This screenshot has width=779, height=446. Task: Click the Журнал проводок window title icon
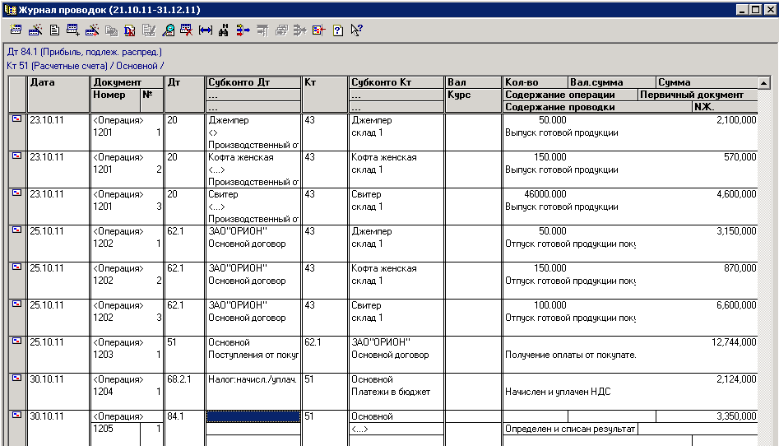(x=10, y=9)
